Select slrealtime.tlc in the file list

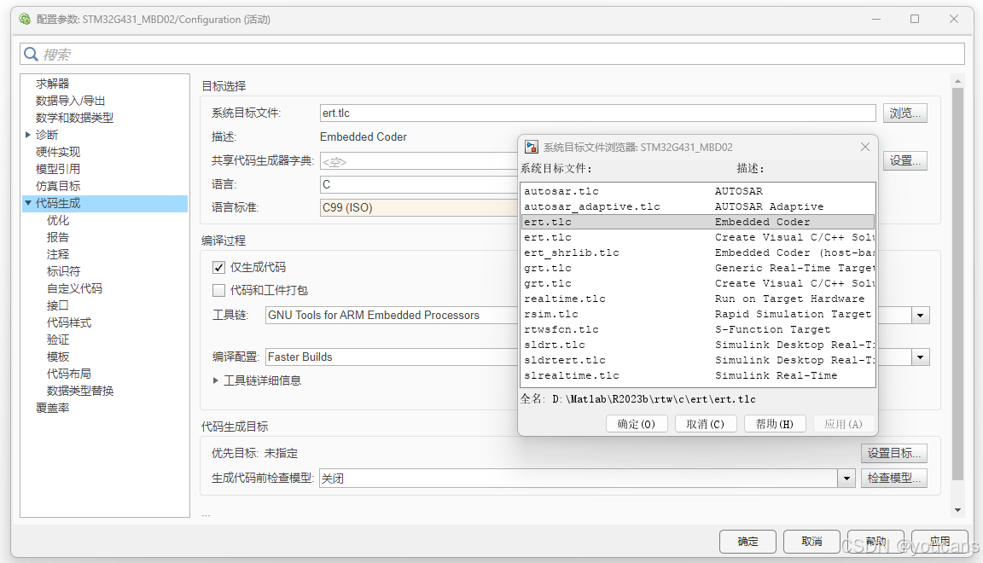click(x=698, y=375)
